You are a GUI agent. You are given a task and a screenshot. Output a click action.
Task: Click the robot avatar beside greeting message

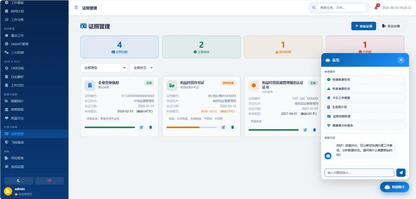click(x=328, y=156)
